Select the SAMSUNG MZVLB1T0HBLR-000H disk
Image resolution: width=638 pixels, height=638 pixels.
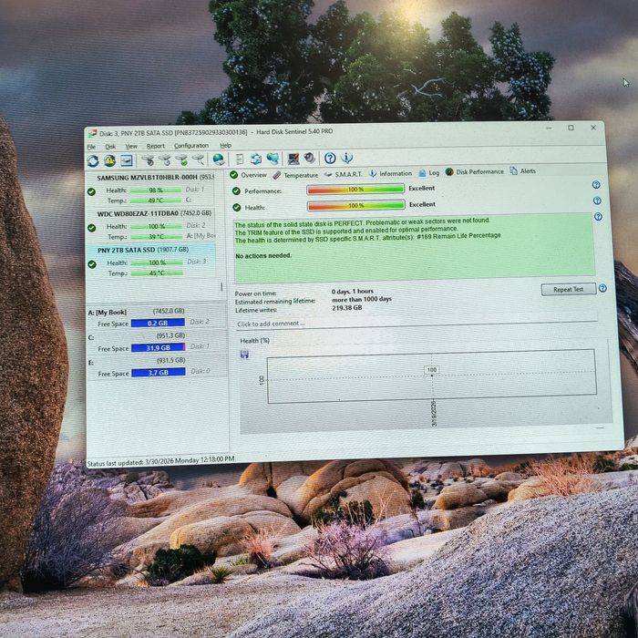pyautogui.click(x=150, y=190)
